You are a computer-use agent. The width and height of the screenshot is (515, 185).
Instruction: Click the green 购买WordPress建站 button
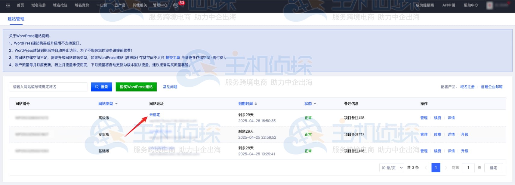tap(136, 87)
